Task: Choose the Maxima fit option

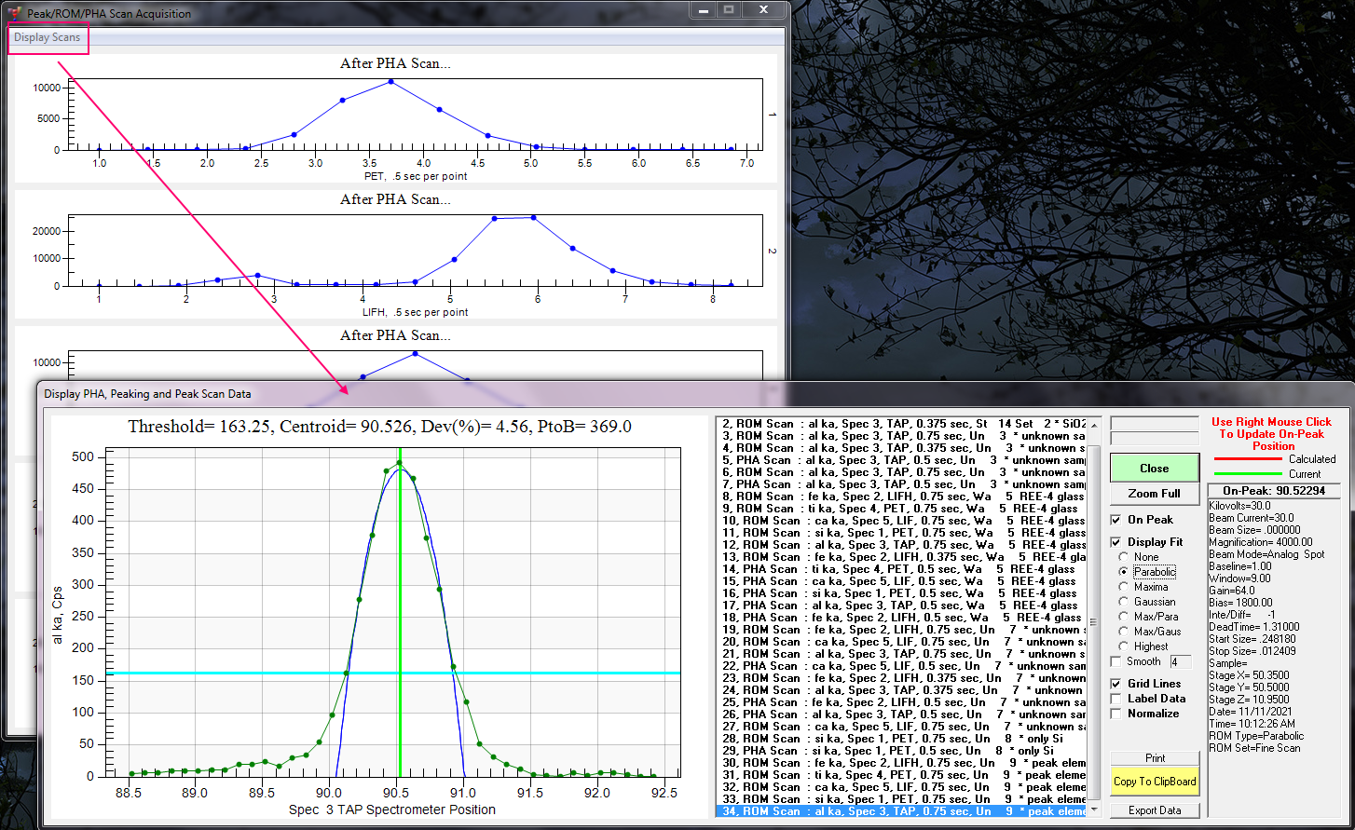Action: point(1123,587)
